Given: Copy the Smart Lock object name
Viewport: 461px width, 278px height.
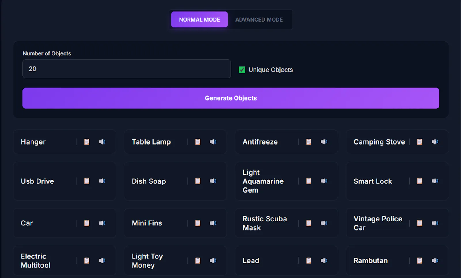Looking at the screenshot, I should point(420,181).
